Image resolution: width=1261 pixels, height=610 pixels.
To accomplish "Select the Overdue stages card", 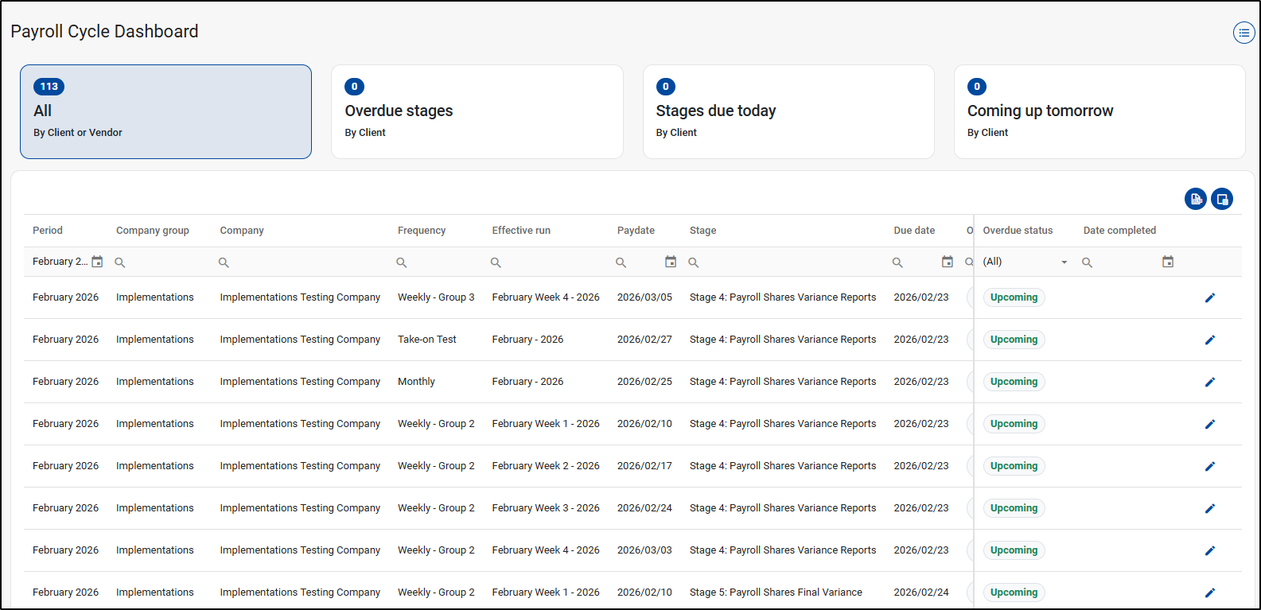I will click(x=477, y=111).
